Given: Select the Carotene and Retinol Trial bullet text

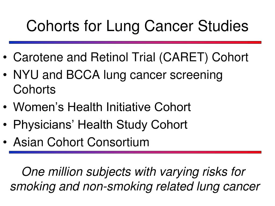Looking at the screenshot, I should (131, 58).
